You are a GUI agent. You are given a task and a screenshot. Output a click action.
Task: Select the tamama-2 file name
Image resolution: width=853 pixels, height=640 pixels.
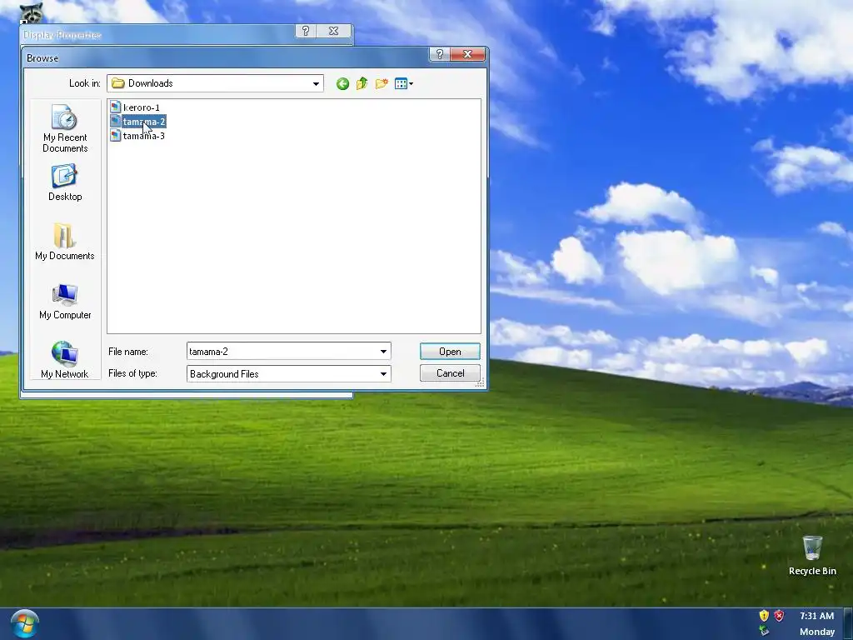(144, 122)
